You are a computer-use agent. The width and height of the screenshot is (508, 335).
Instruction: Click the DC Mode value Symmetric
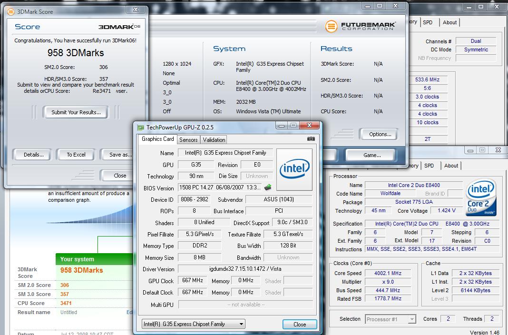point(476,49)
